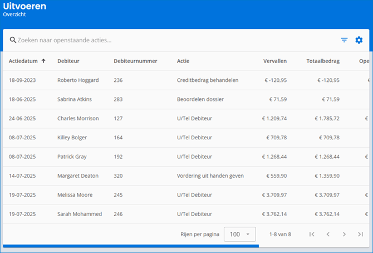This screenshot has width=373, height=253.
Task: Sort by the Vervallen column header
Action: [275, 61]
